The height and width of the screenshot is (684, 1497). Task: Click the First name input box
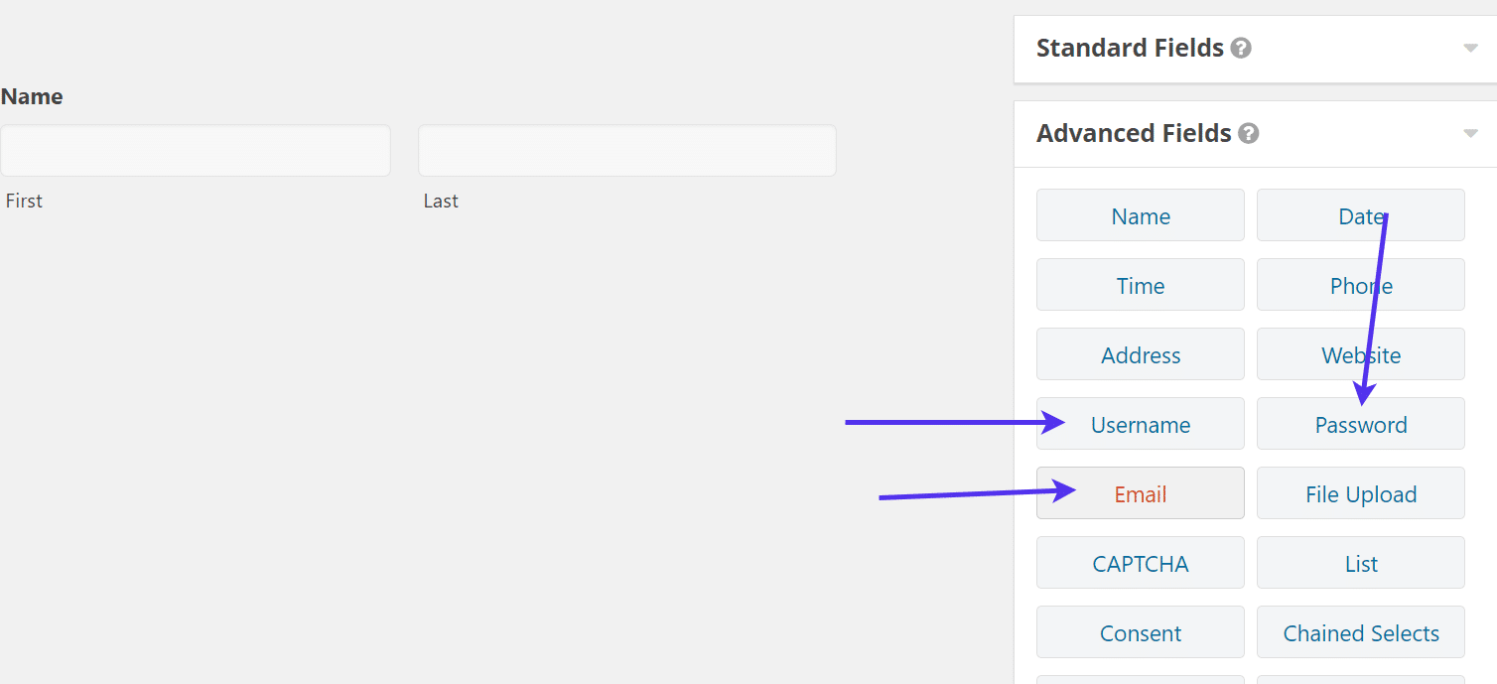point(195,151)
